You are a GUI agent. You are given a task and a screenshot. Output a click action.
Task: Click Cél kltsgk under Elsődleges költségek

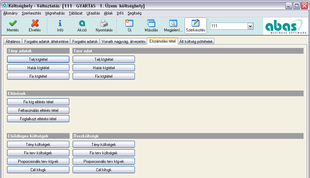[x=38, y=170]
